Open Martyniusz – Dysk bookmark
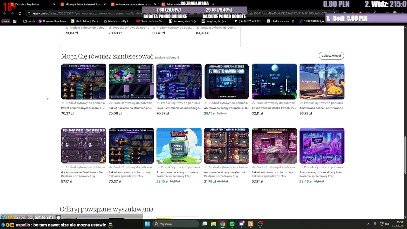407x229 pixels. tap(117, 21)
